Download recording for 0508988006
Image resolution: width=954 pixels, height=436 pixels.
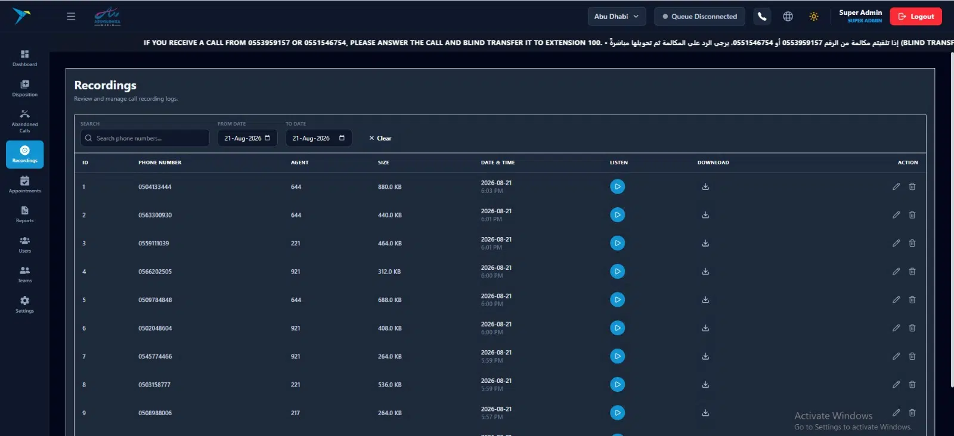coord(705,413)
